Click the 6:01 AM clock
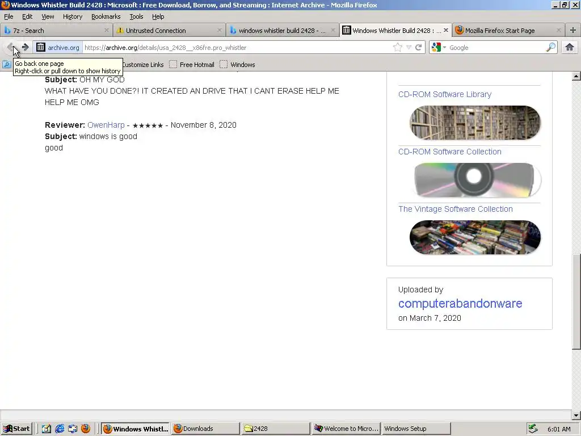This screenshot has width=581, height=436. coord(559,429)
